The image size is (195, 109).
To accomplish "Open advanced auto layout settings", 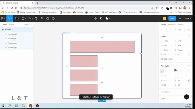I will point(189,71).
